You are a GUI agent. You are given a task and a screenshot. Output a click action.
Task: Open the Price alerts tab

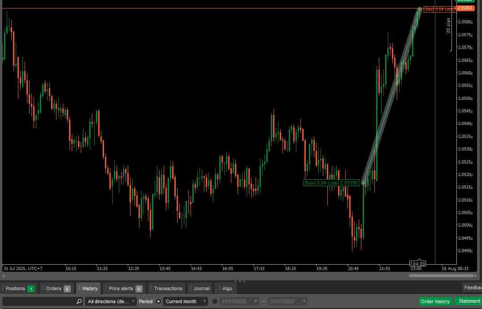pyautogui.click(x=125, y=289)
